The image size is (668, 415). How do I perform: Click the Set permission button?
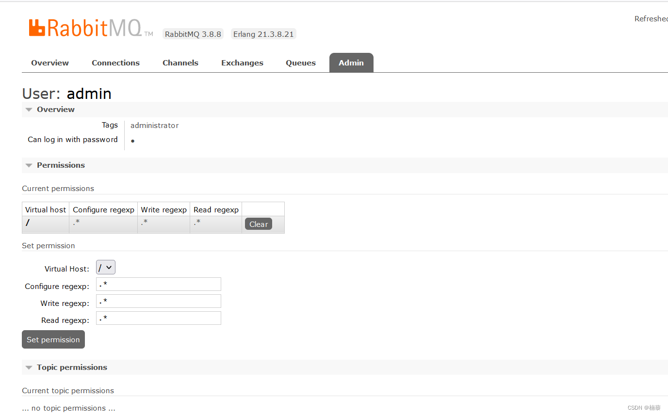[53, 339]
